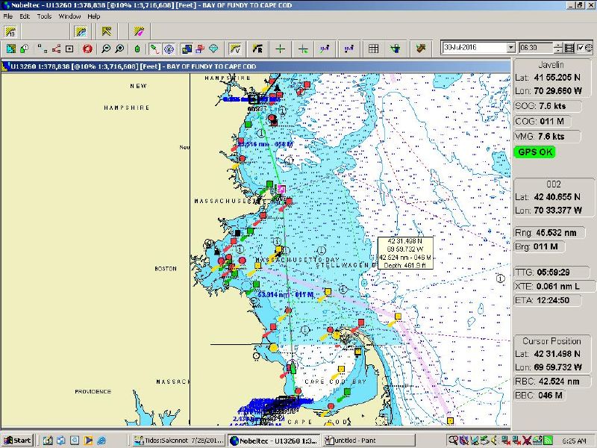Toggle the chart overlay squares button
The width and height of the screenshot is (597, 448).
tap(187, 49)
